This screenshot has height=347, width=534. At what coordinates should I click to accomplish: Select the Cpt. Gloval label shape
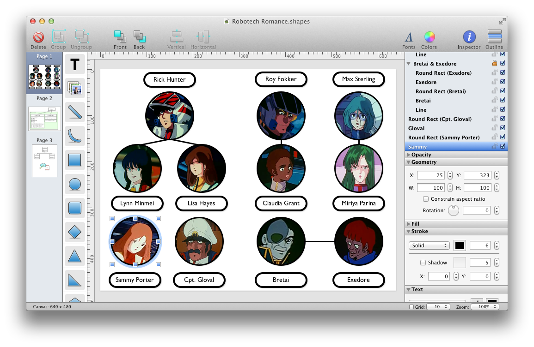click(x=199, y=280)
